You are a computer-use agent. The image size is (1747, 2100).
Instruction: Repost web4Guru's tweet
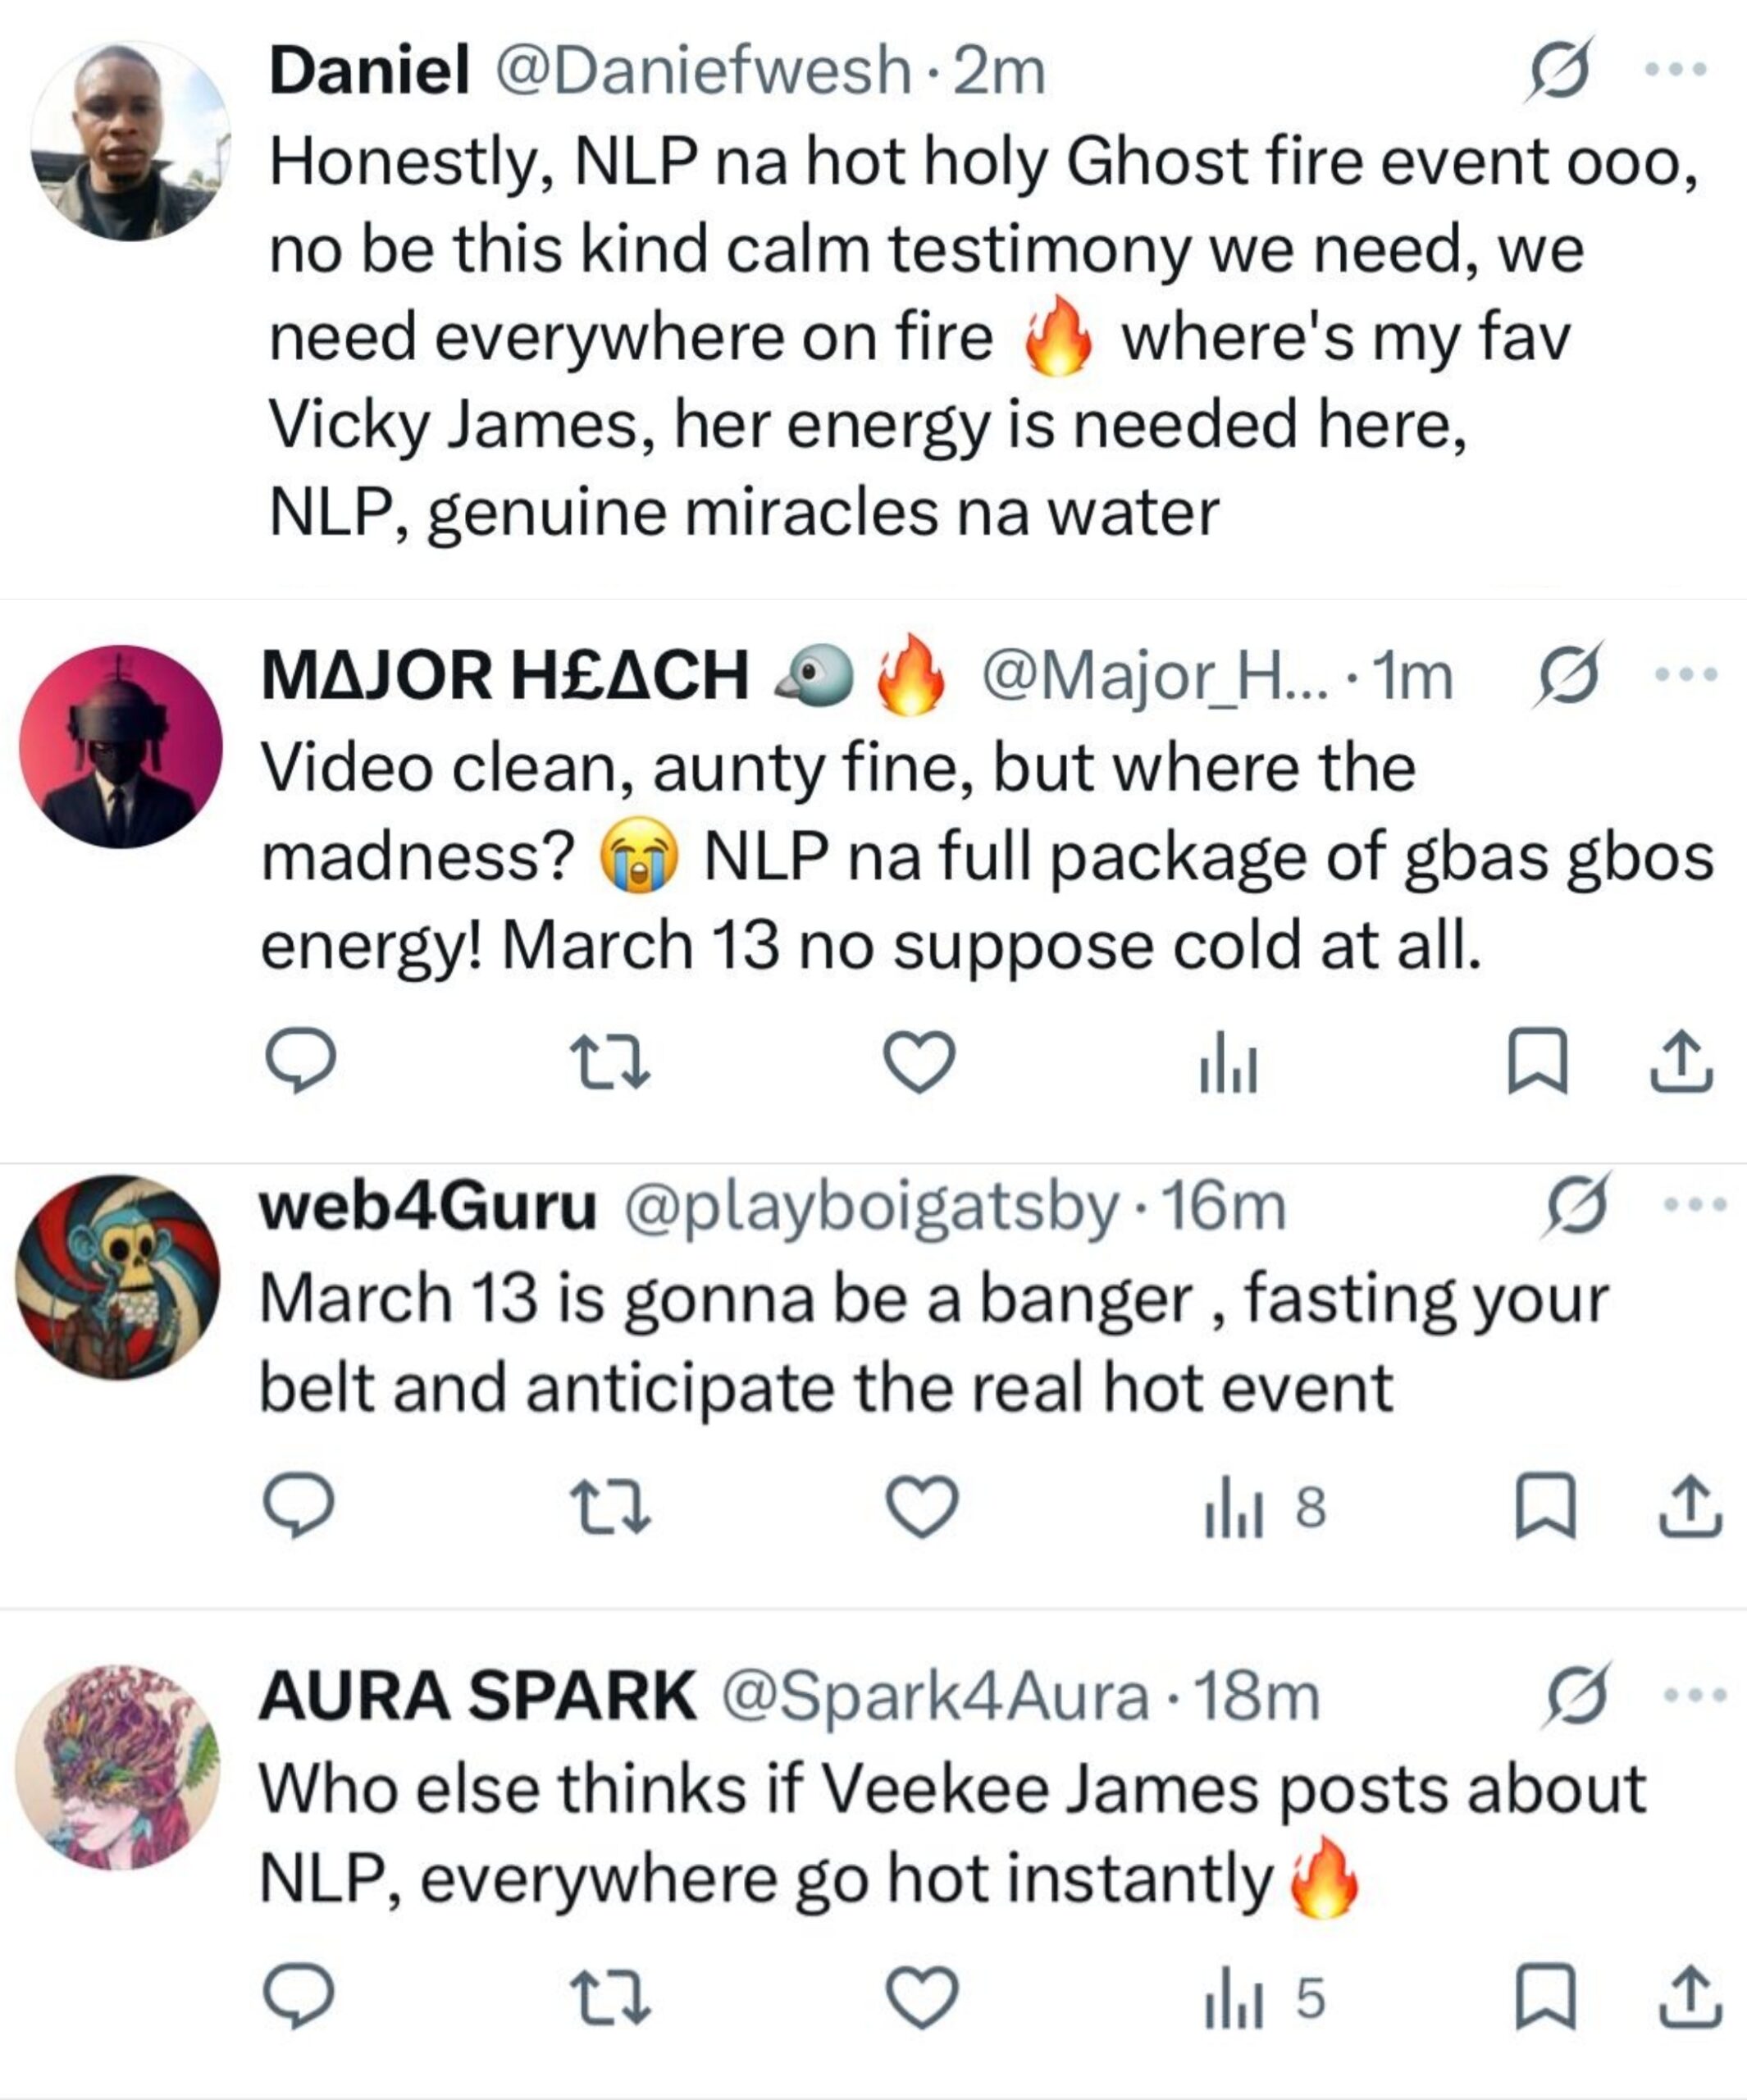(x=610, y=1506)
